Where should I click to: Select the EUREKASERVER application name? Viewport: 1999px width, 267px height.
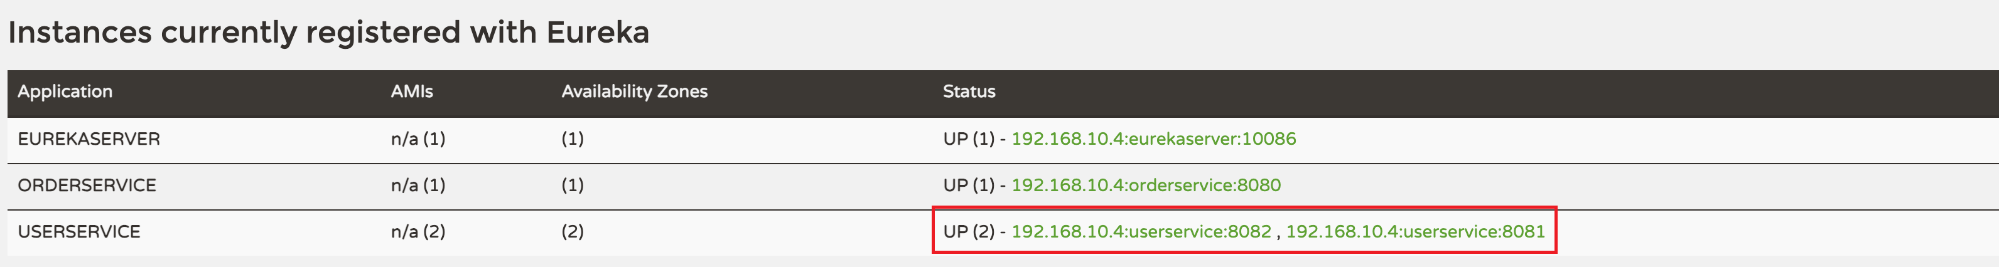tap(89, 139)
